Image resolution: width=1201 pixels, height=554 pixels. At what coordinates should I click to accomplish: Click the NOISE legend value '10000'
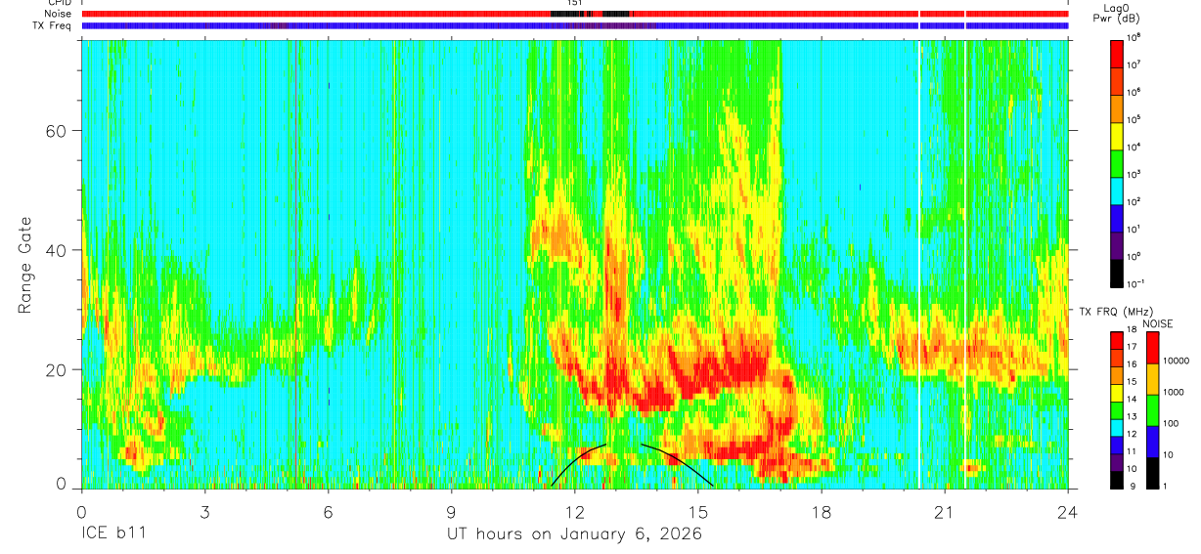point(1176,362)
